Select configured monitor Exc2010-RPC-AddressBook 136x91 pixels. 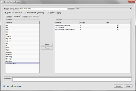click(65, 30)
